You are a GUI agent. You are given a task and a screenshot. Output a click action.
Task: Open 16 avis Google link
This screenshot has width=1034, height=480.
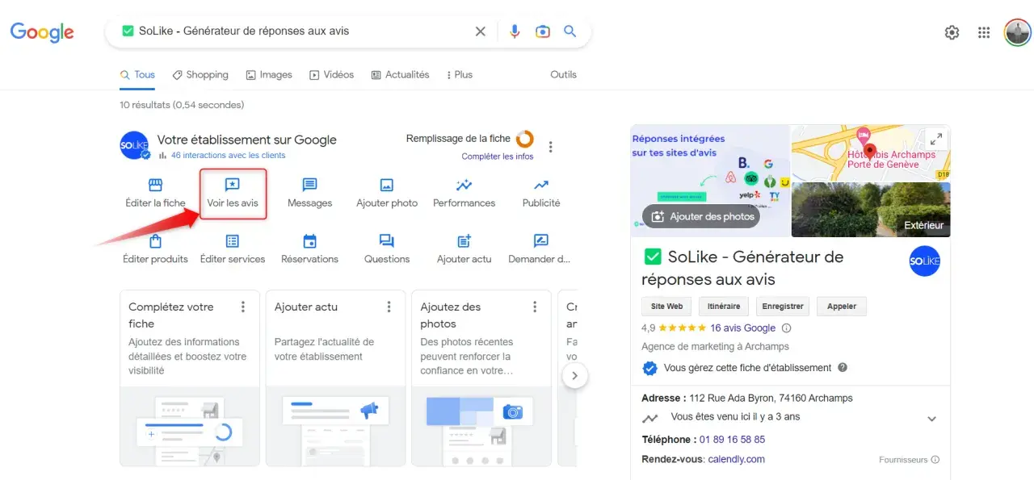[743, 328]
